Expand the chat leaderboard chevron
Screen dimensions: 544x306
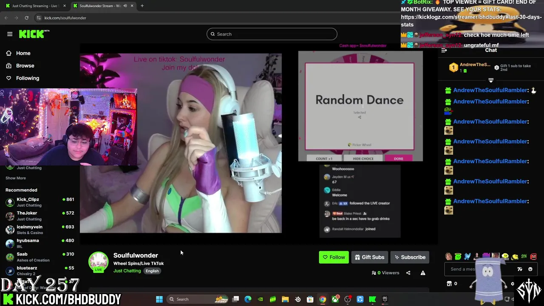coord(491,80)
